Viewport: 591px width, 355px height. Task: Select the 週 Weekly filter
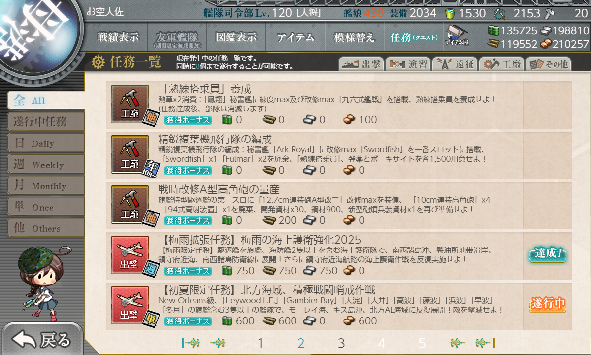click(x=46, y=164)
